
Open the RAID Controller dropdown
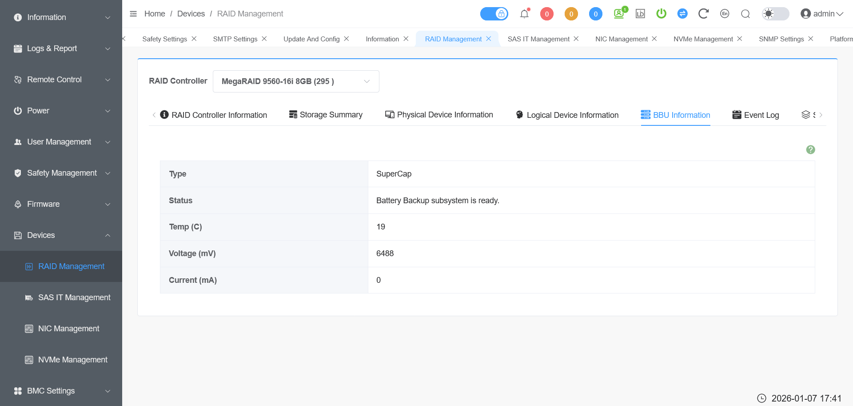point(296,81)
